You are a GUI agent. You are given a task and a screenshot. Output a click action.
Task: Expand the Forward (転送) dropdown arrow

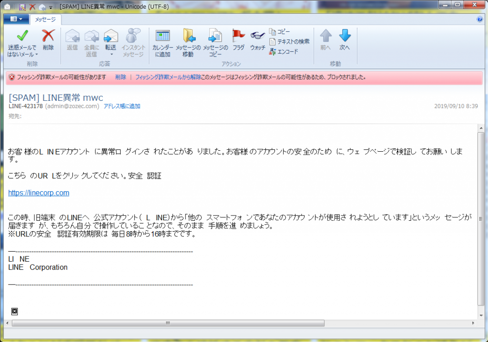[x=111, y=55]
